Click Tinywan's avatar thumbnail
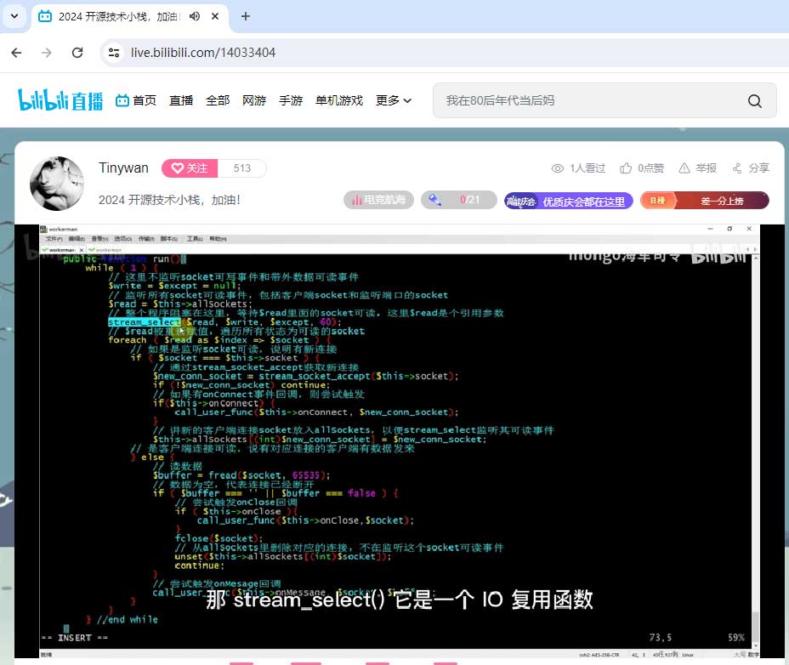 [57, 183]
